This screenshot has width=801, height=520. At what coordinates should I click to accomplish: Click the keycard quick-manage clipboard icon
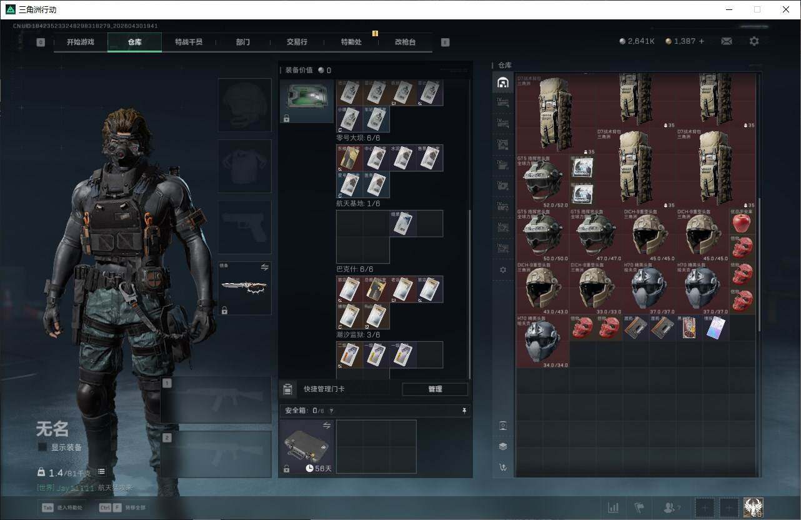[287, 389]
